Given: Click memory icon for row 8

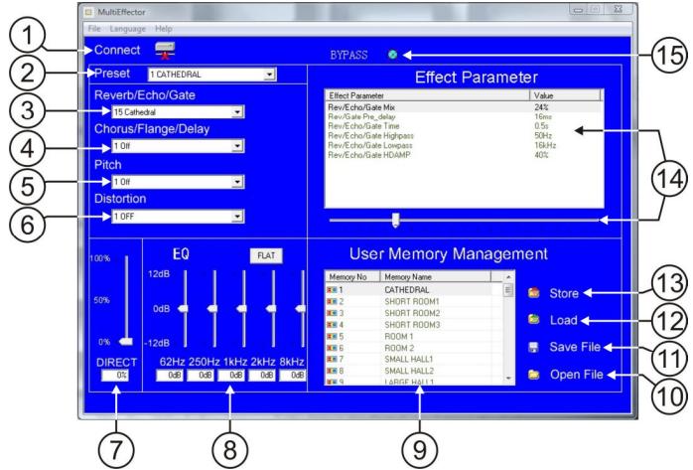Looking at the screenshot, I should 332,371.
